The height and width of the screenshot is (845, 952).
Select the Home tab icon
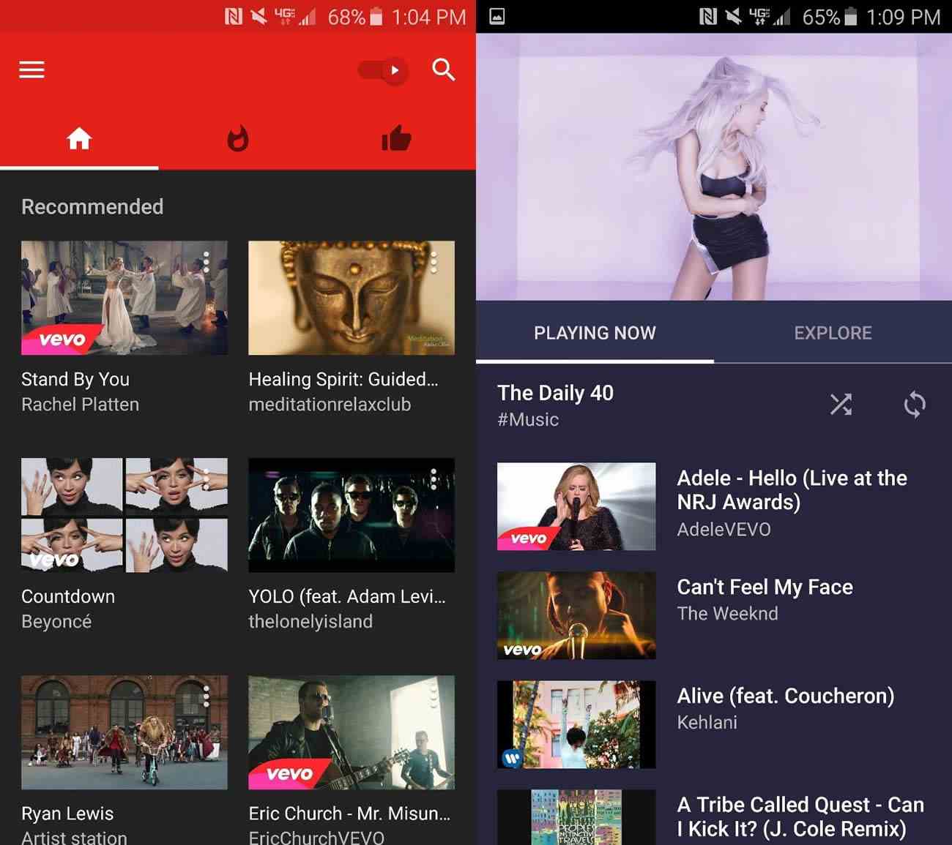click(x=79, y=138)
